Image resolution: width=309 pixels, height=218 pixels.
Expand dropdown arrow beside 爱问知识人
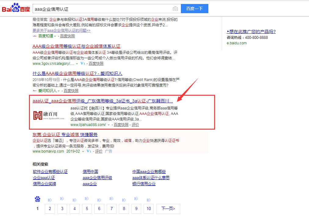[59, 91]
